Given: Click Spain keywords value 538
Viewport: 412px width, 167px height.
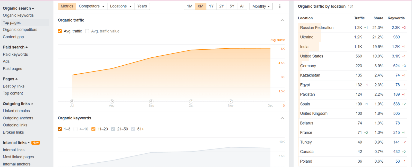Looking at the screenshot, I should coord(397,104).
